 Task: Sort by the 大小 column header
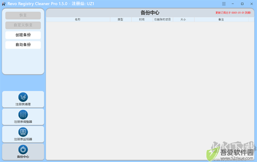coord(183,19)
